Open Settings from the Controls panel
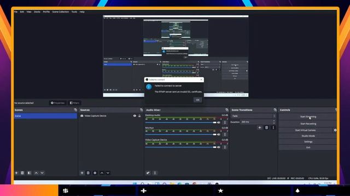This screenshot has height=196, width=350. pos(308,142)
